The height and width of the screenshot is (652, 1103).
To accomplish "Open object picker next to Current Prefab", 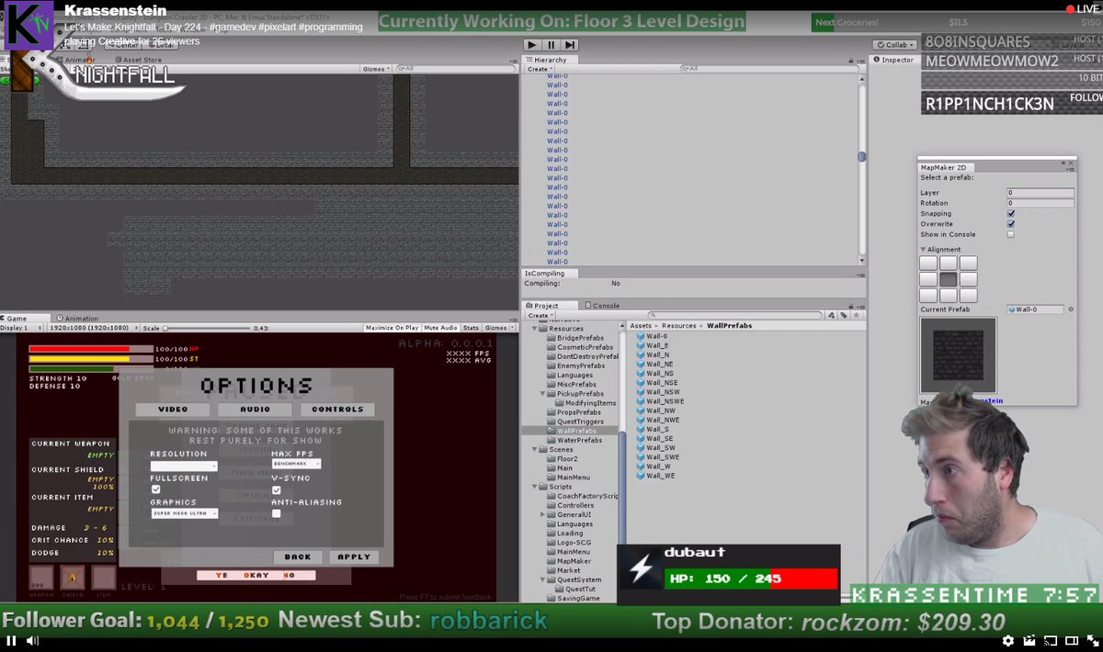I will 1070,309.
